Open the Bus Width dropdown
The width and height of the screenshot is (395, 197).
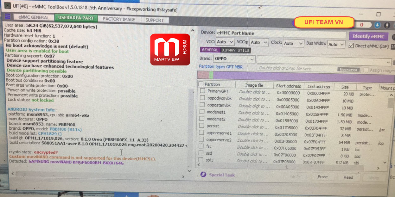pyautogui.click(x=336, y=45)
